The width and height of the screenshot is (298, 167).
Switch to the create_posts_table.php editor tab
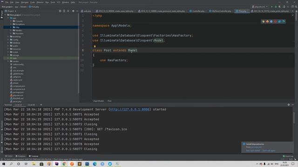tap(270, 11)
